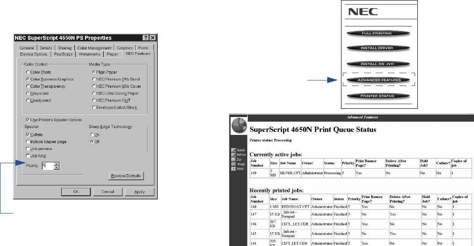Click the Restore Defaults button
The height and width of the screenshot is (246, 474).
126,176
